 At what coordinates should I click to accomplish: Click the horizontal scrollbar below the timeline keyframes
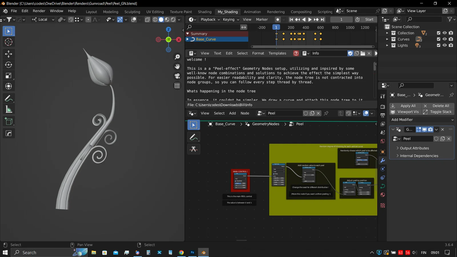pyautogui.click(x=311, y=47)
